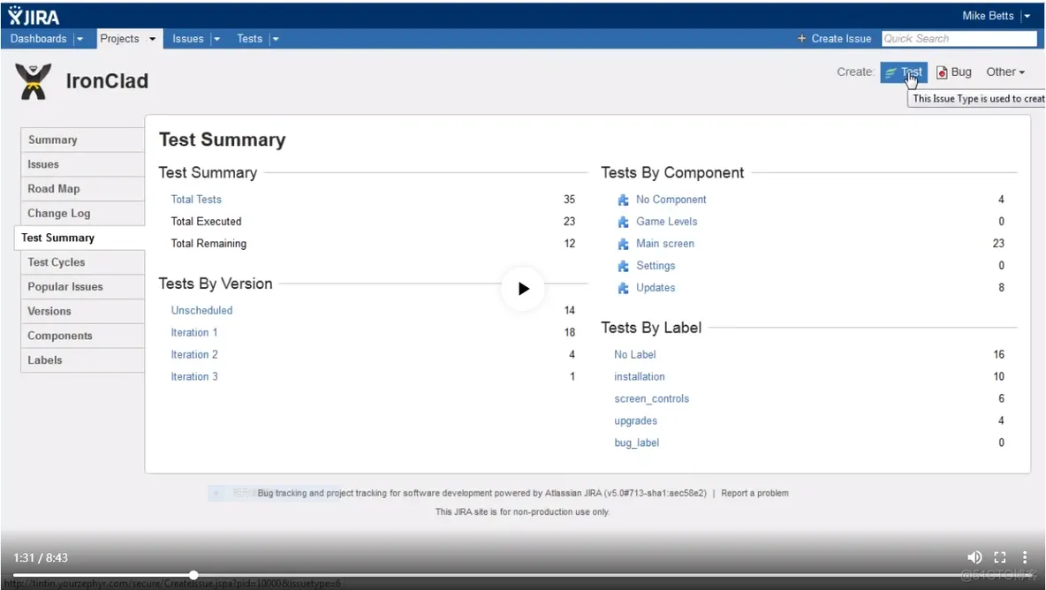Select the Test Summary sidebar tab
This screenshot has height=590, width=1046.
[80, 238]
